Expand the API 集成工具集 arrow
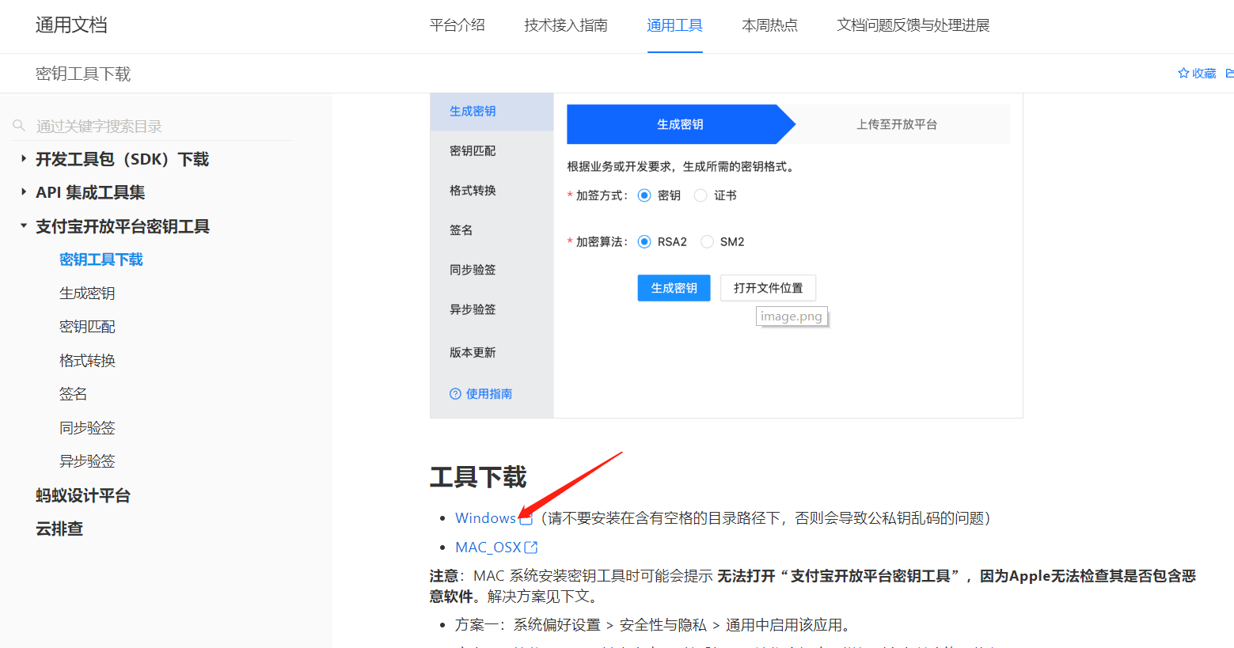Screen dimensions: 1234x648 point(24,191)
